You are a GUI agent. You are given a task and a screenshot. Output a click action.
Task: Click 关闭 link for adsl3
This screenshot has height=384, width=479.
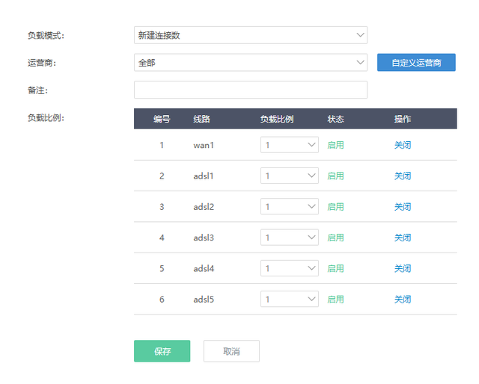[x=403, y=238]
